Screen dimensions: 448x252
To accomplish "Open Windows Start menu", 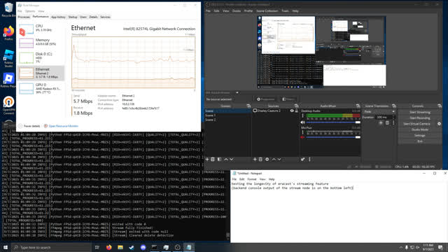I will click(x=6, y=247).
